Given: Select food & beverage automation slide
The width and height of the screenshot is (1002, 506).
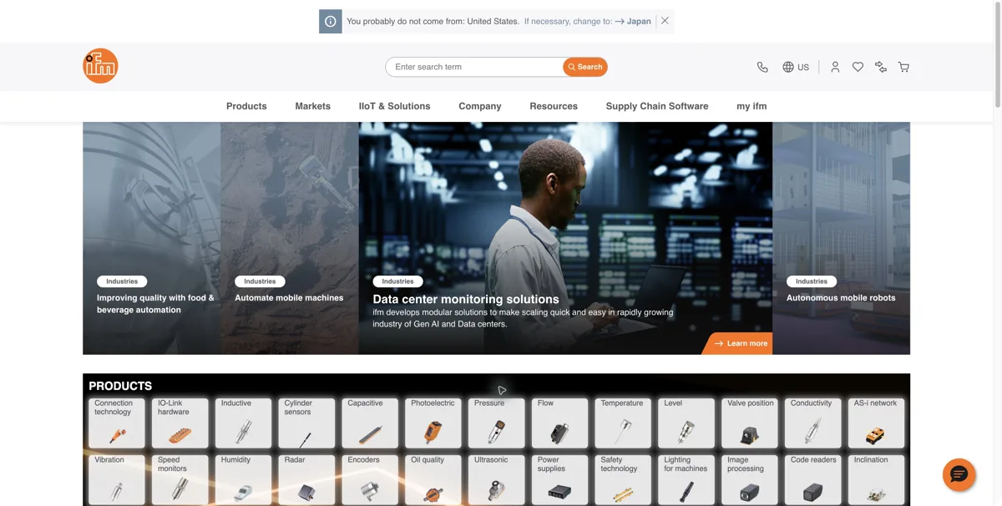Looking at the screenshot, I should pyautogui.click(x=152, y=238).
